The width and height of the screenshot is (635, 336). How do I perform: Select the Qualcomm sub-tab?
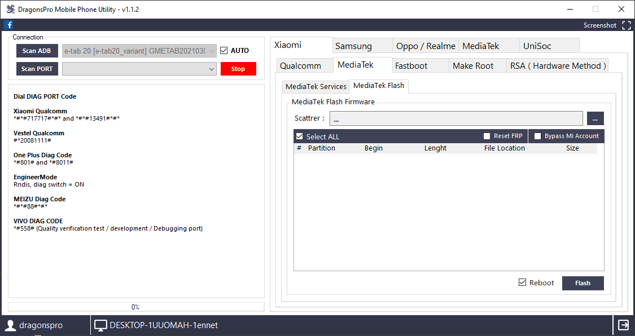click(305, 66)
